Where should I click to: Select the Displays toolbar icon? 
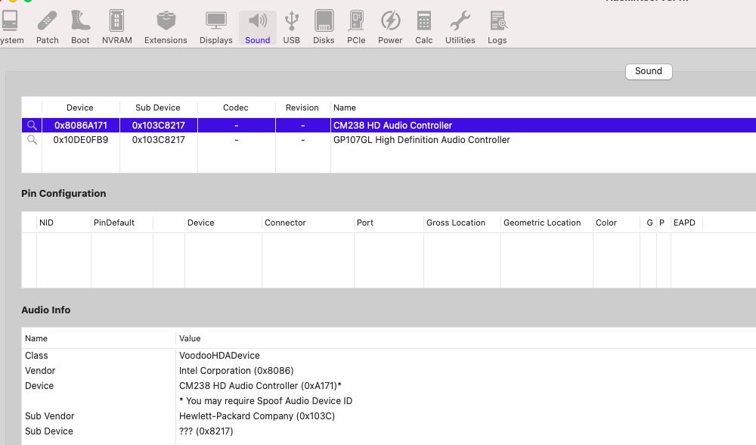pos(215,23)
